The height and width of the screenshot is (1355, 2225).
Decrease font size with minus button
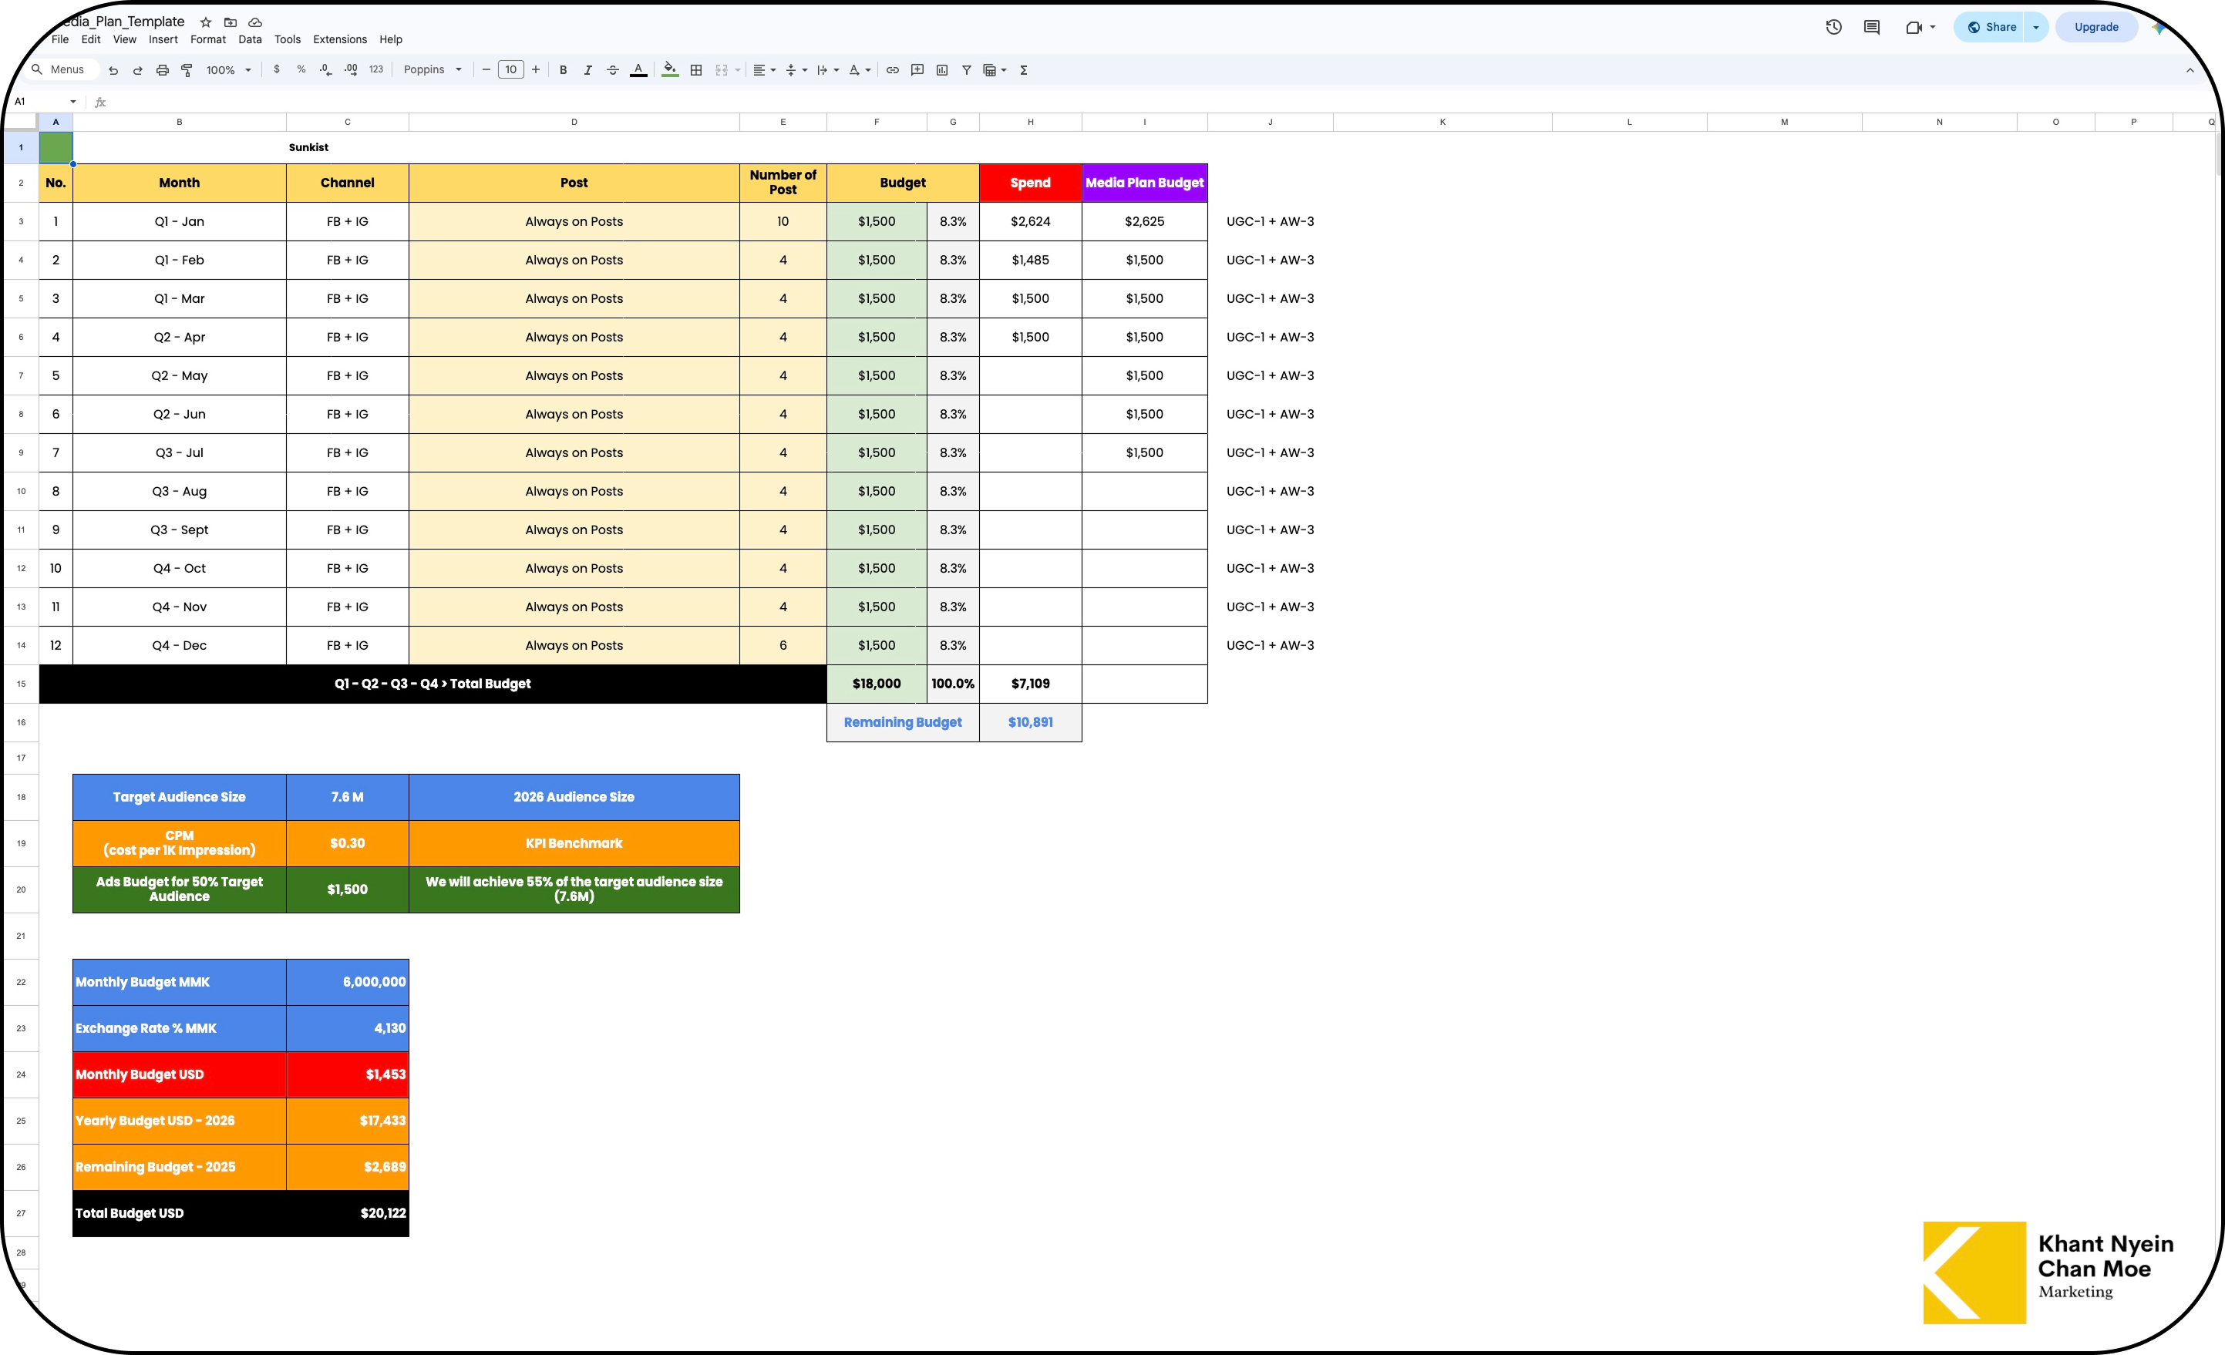coord(486,69)
